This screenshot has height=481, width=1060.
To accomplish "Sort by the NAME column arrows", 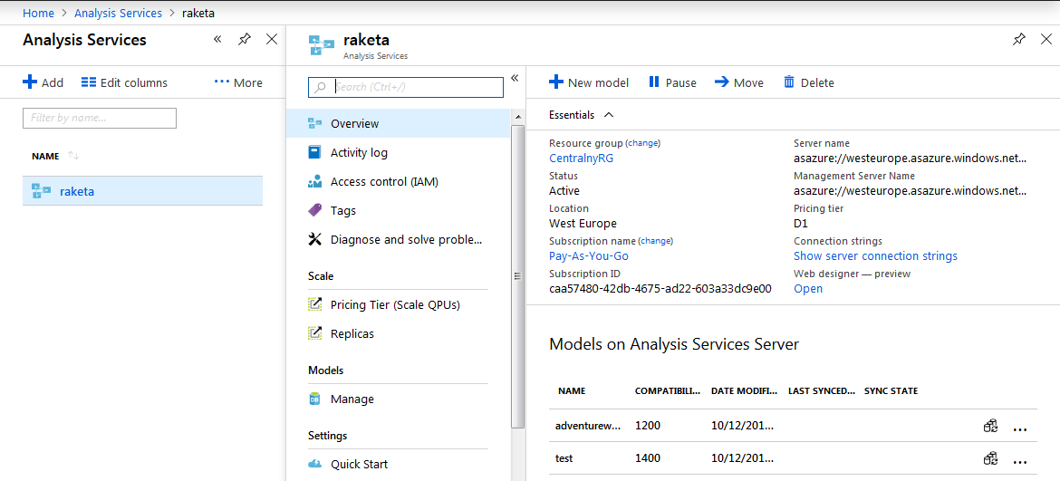I will click(x=73, y=156).
